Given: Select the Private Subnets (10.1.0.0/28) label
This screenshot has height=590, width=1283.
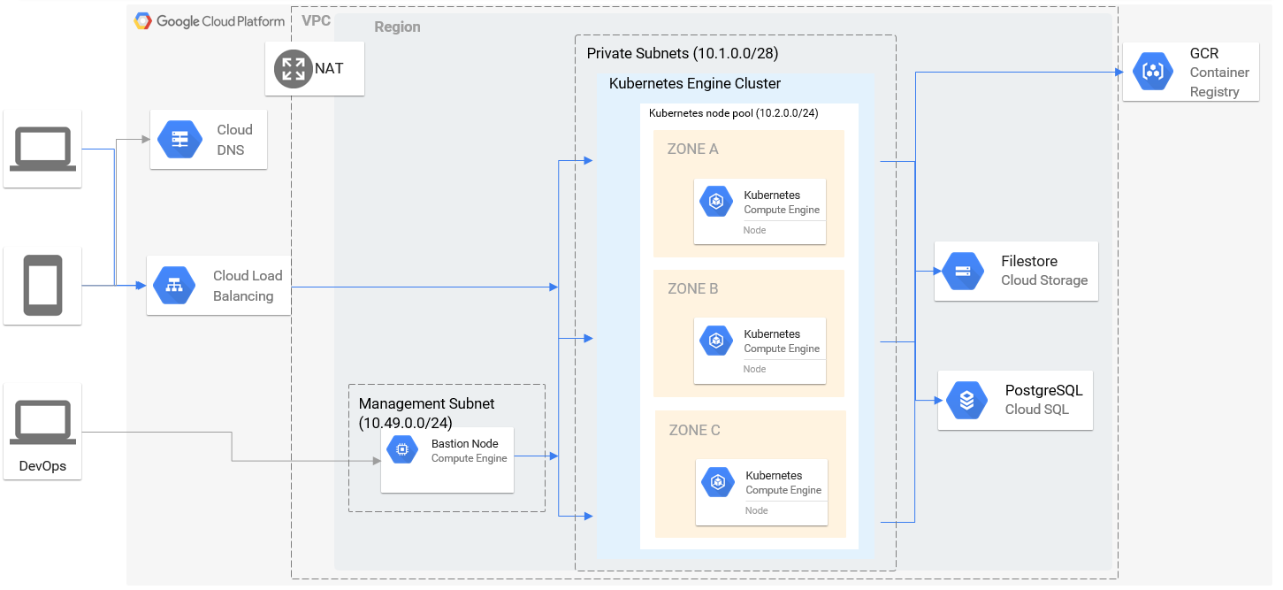Looking at the screenshot, I should click(682, 54).
